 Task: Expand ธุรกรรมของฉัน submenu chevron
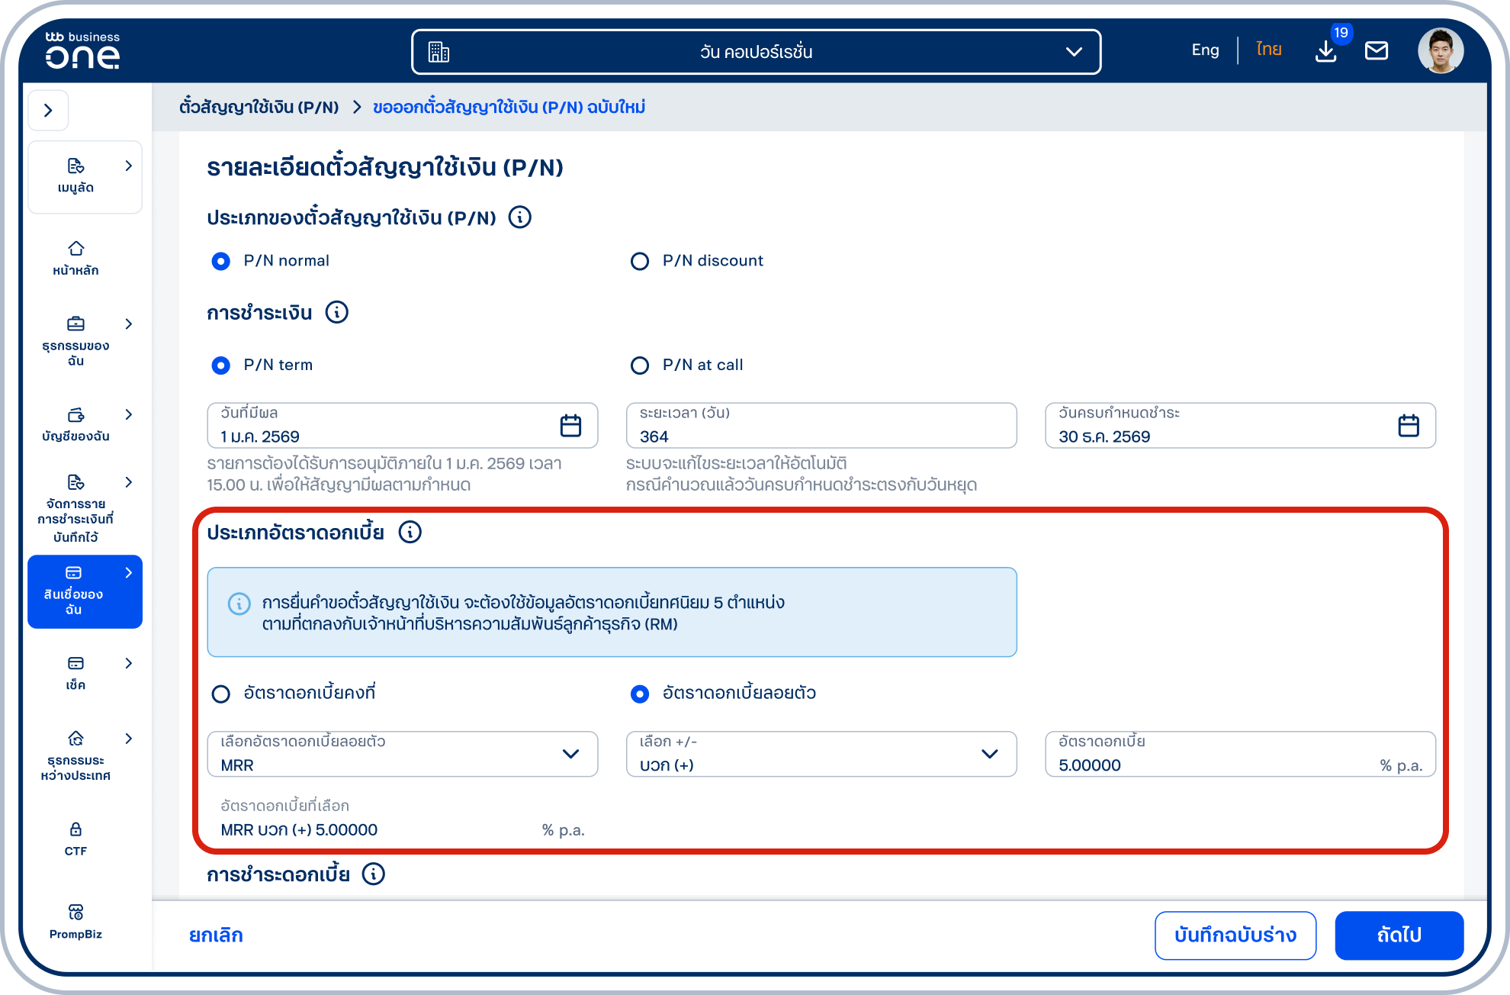click(128, 324)
